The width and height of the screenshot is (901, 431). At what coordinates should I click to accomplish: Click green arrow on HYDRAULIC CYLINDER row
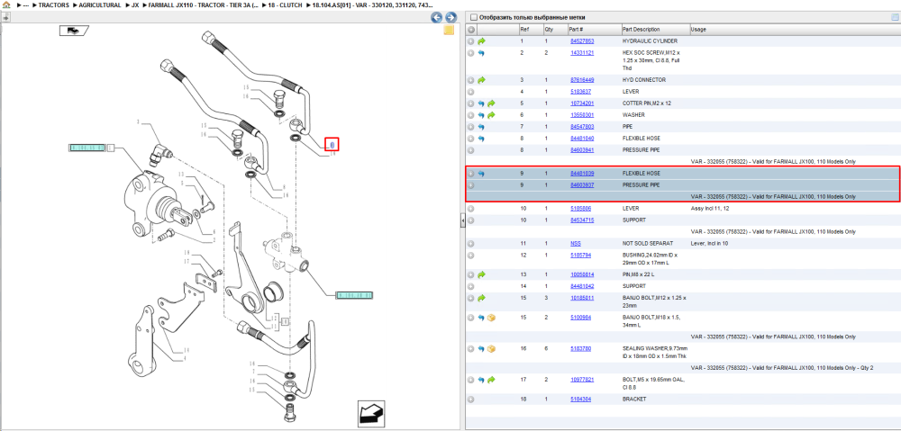481,41
